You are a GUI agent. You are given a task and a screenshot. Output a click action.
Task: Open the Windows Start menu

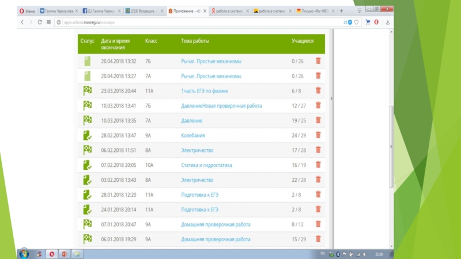(x=24, y=253)
